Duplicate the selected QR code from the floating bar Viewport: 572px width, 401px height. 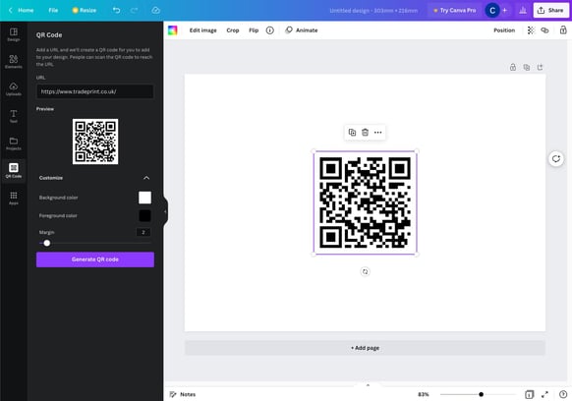click(x=352, y=133)
